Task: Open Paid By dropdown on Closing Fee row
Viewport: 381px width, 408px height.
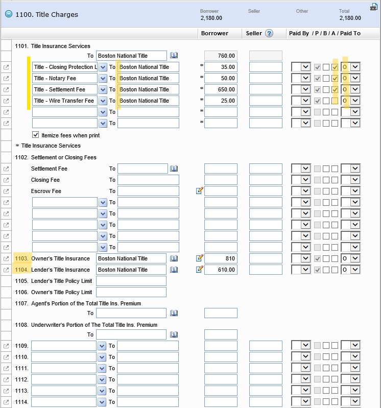Action: coord(301,180)
